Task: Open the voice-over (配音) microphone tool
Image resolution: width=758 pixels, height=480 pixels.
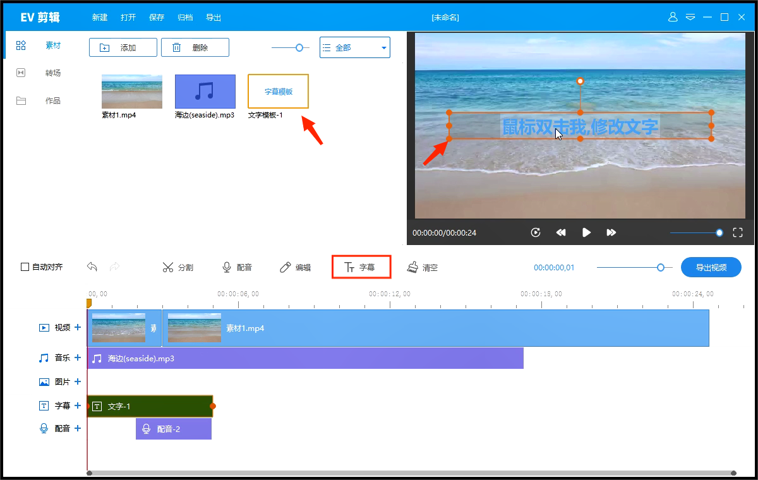Action: [x=237, y=267]
